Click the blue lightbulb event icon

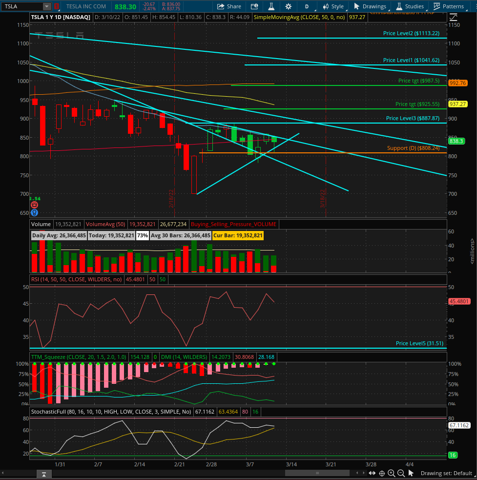tap(34, 212)
